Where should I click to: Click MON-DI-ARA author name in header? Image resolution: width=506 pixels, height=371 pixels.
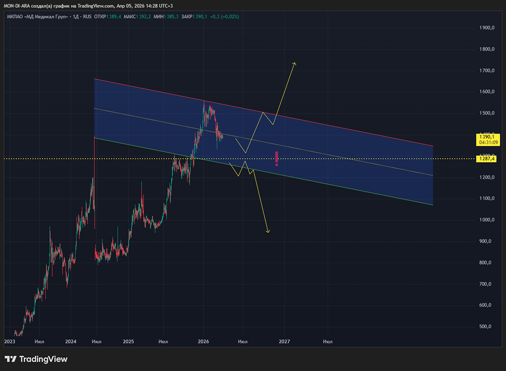(x=17, y=6)
